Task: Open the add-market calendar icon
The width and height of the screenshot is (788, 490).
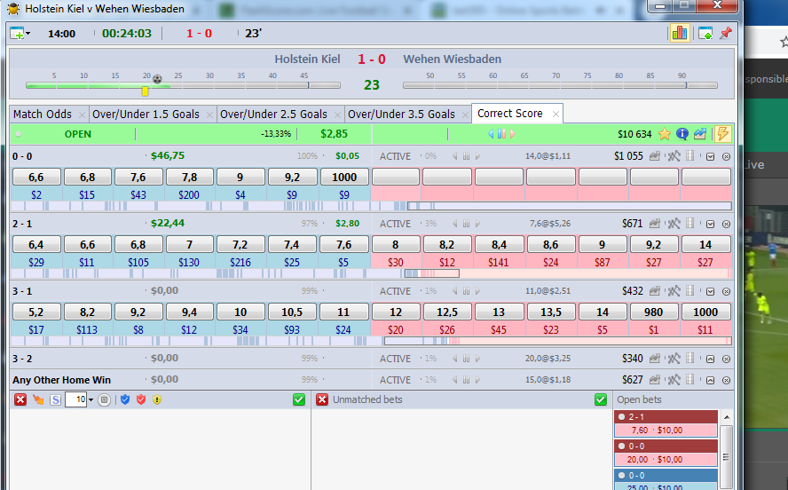Action: (17, 34)
